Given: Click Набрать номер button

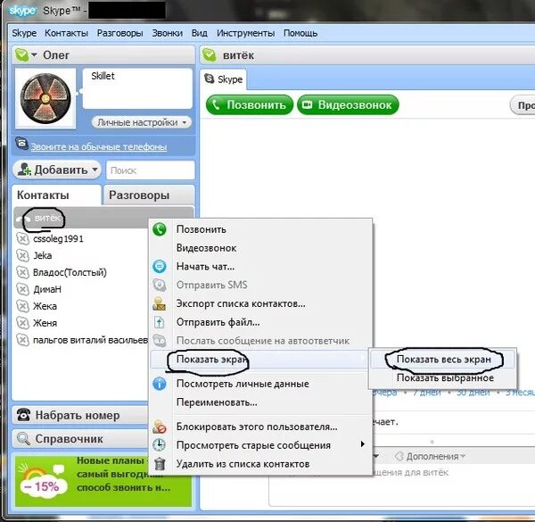Looking at the screenshot, I should coord(80,415).
